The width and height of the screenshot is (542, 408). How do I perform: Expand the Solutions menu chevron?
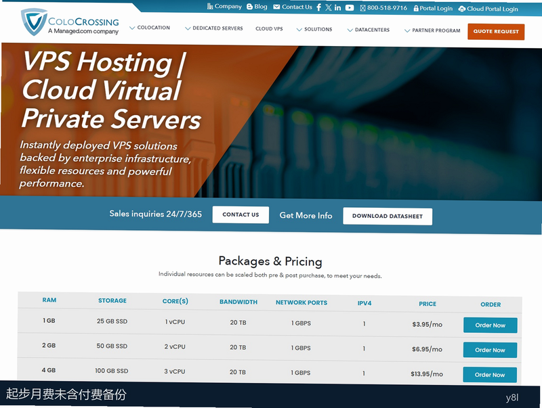(299, 29)
